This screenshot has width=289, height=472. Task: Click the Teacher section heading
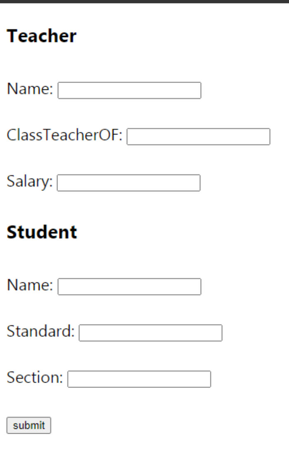pyautogui.click(x=42, y=36)
